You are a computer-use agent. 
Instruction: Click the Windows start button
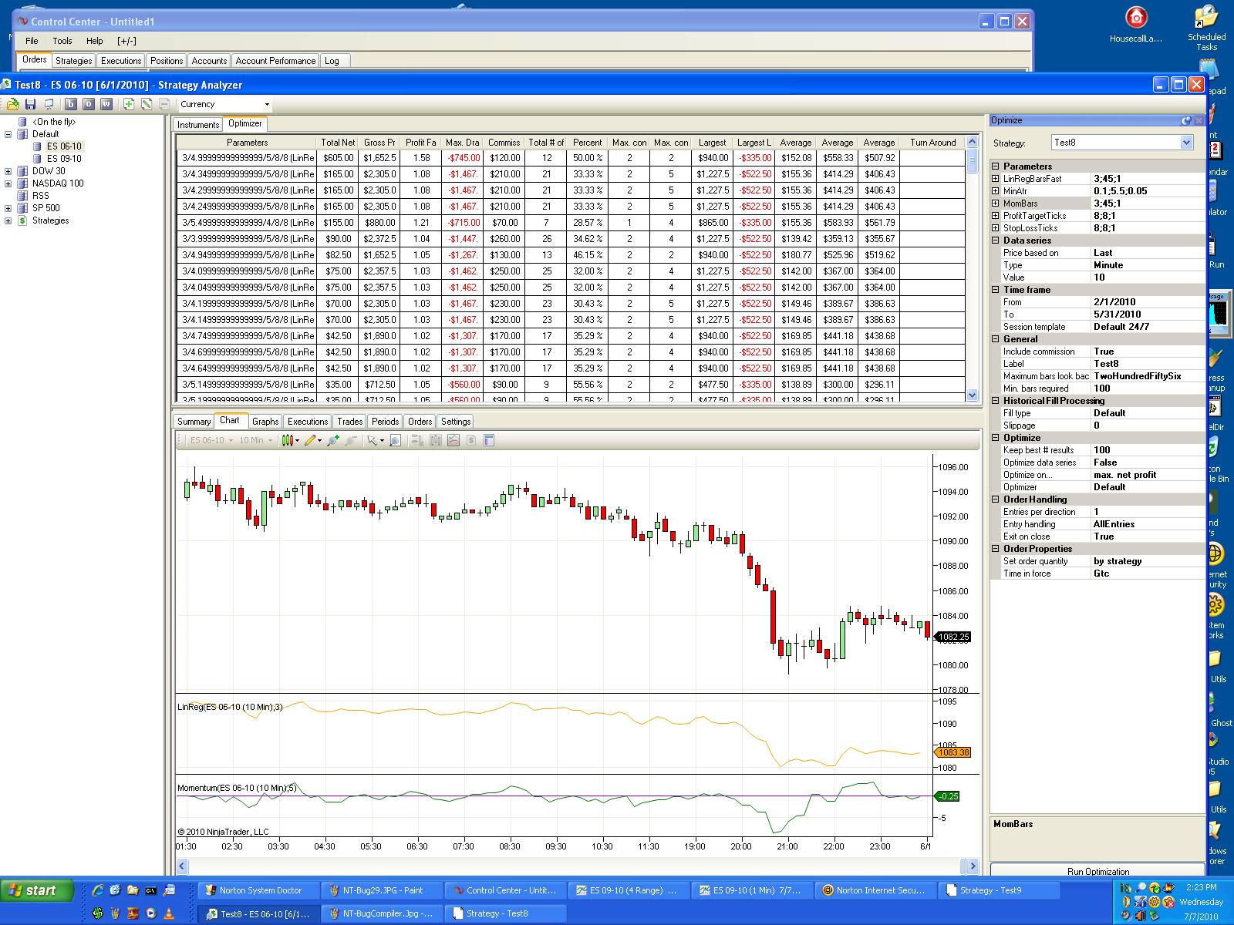38,890
